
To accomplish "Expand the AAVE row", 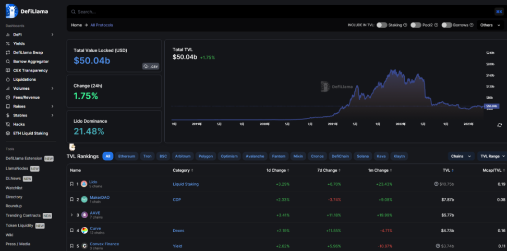I will tap(72, 215).
